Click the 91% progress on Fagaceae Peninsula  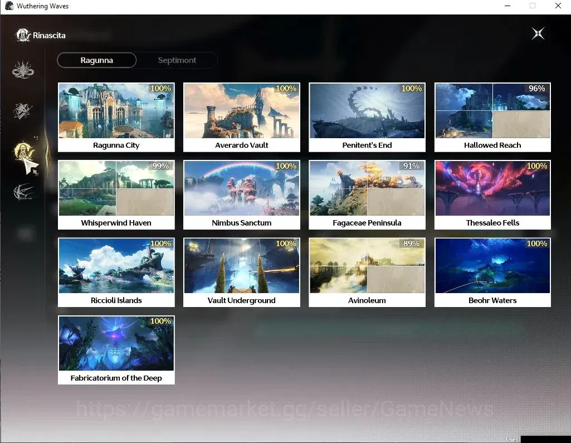point(411,166)
